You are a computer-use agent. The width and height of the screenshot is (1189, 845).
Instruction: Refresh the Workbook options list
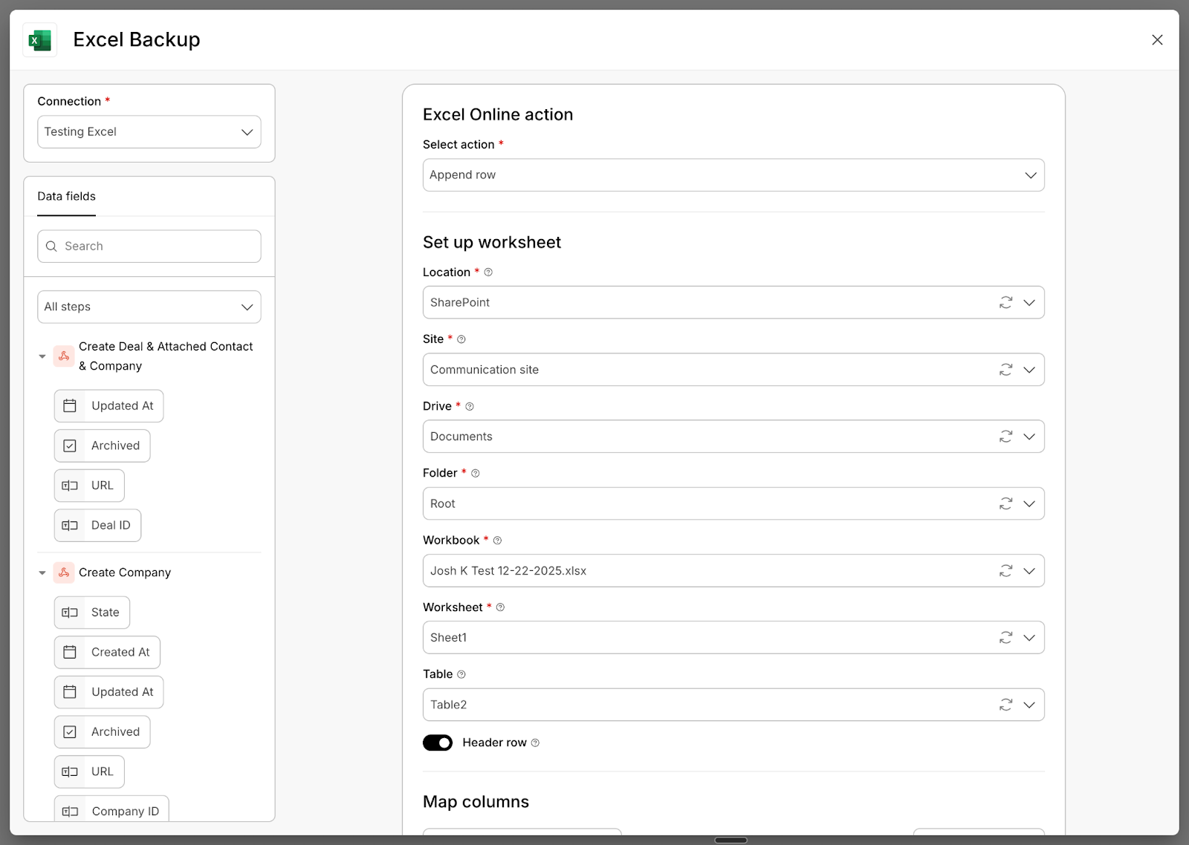(x=1005, y=571)
